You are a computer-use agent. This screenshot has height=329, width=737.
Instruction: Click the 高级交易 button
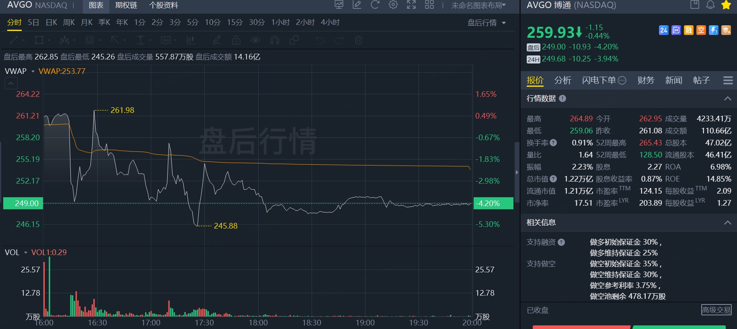tap(716, 310)
